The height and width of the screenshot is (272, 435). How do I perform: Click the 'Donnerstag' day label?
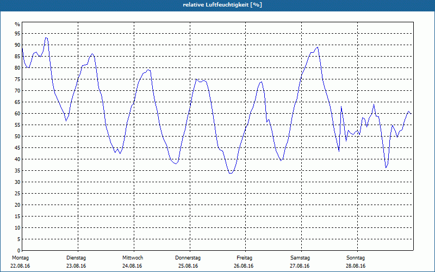(188, 258)
